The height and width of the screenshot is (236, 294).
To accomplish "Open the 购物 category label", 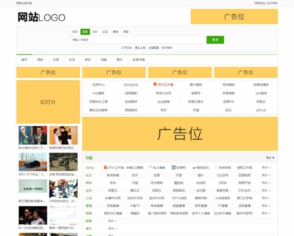I will coord(89,183).
